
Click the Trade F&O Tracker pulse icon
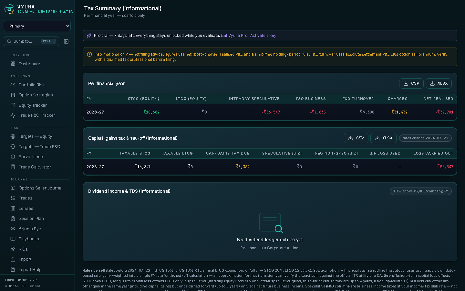pyautogui.click(x=13, y=115)
